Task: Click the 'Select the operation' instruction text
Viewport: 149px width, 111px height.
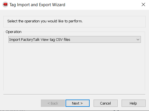Action: 45,21
